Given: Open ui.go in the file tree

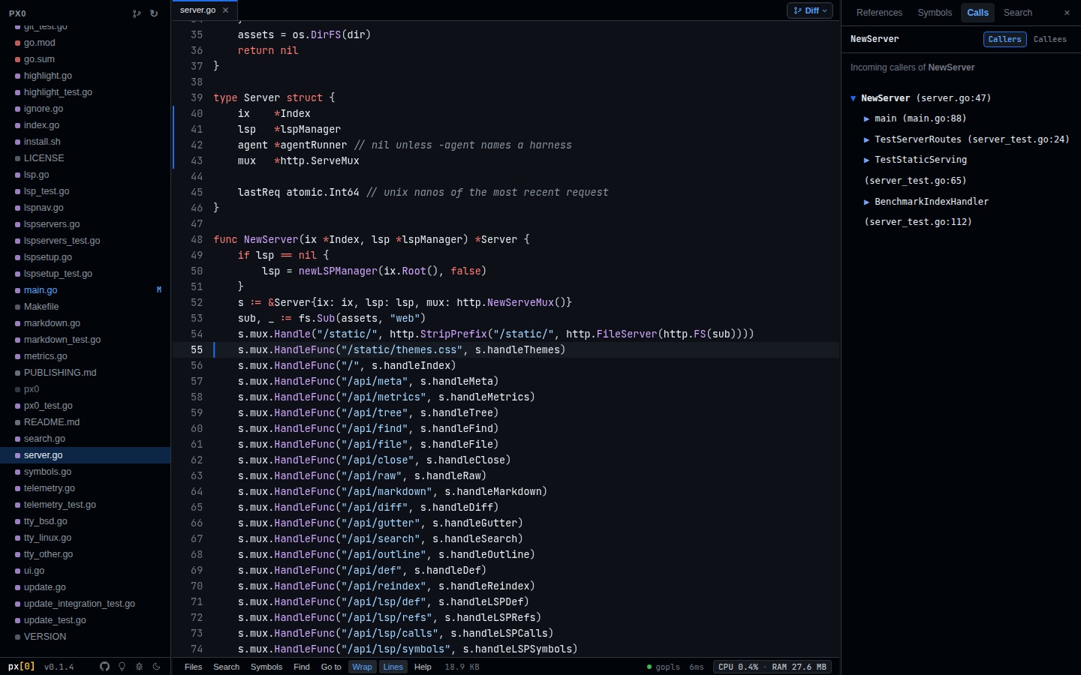Looking at the screenshot, I should [x=85, y=571].
